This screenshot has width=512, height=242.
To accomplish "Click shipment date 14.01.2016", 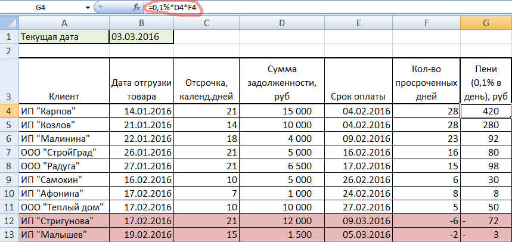I will 141,111.
